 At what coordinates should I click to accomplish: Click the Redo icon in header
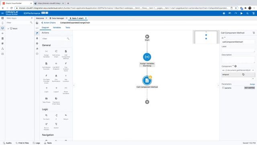click(236, 13)
